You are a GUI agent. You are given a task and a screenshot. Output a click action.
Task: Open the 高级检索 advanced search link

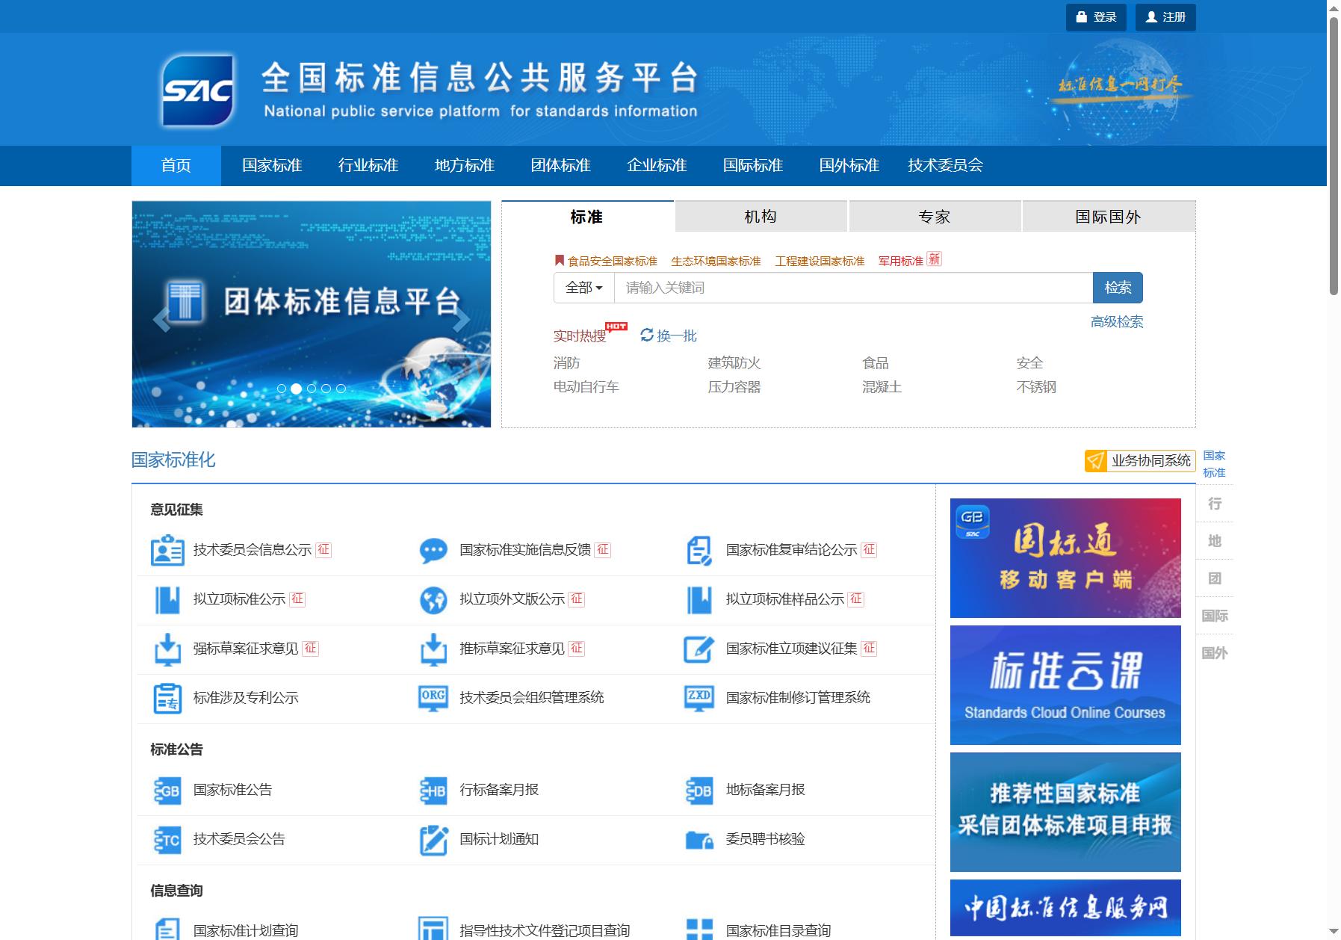(1117, 322)
